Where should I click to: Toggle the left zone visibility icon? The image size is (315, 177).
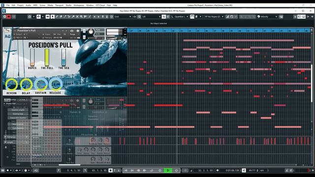[299, 17]
